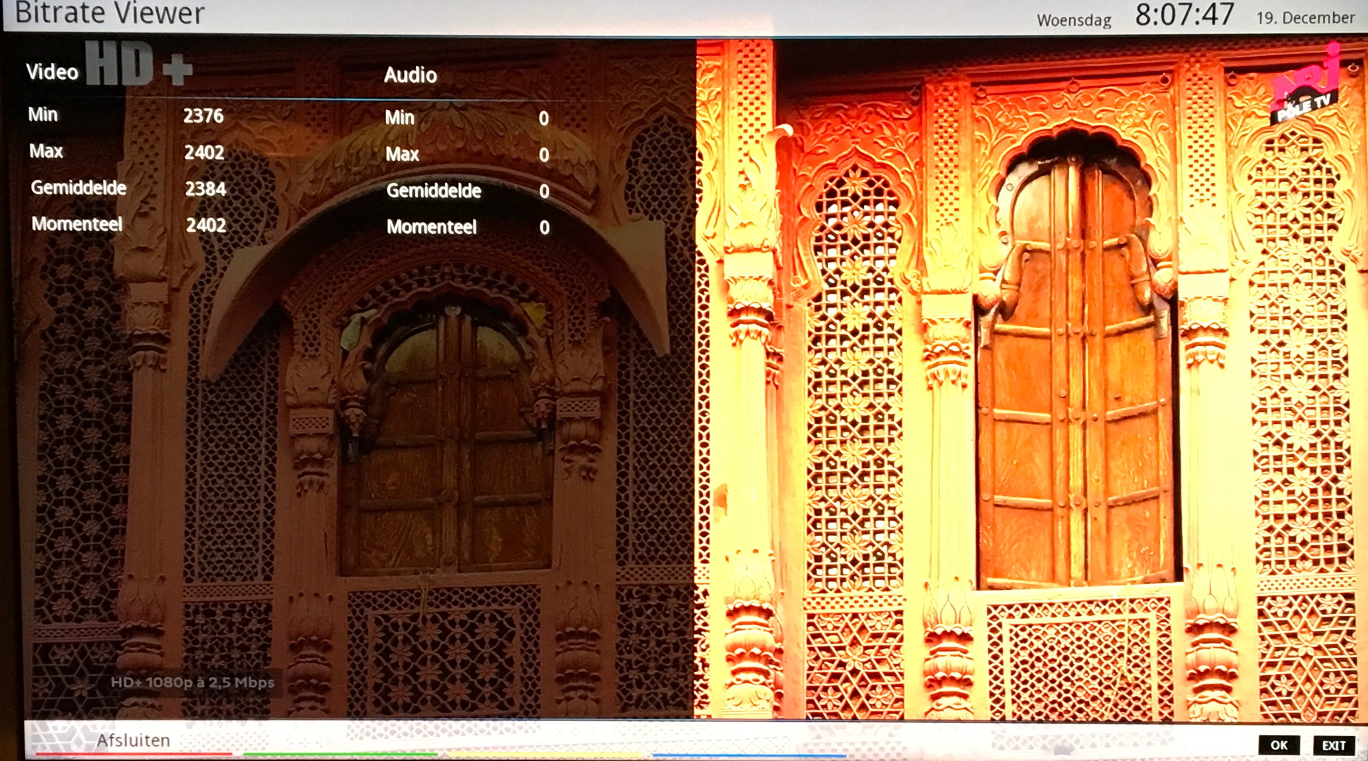Click the video Momenteel label

point(77,224)
